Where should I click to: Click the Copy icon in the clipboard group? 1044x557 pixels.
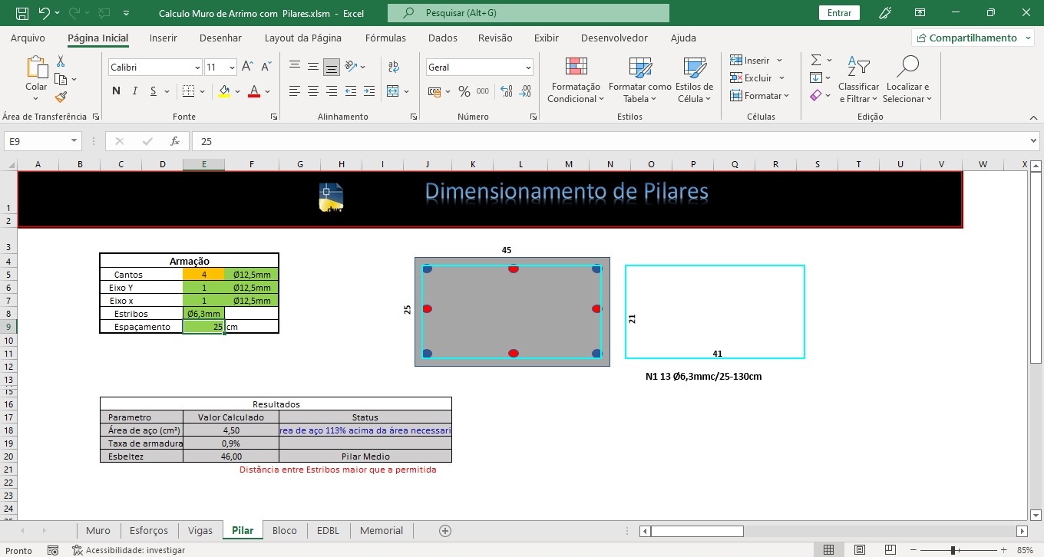pos(61,79)
